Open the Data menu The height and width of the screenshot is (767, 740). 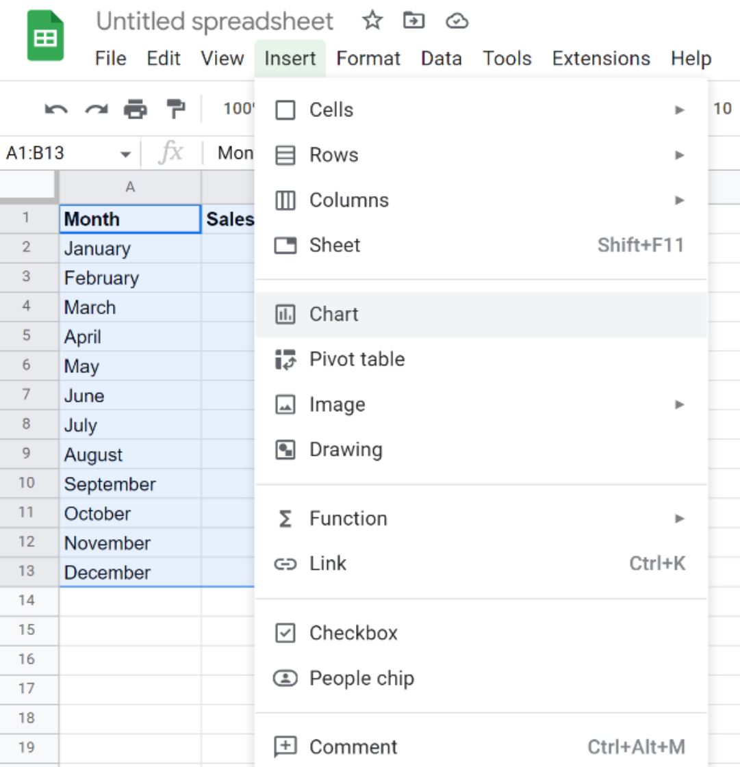point(441,59)
